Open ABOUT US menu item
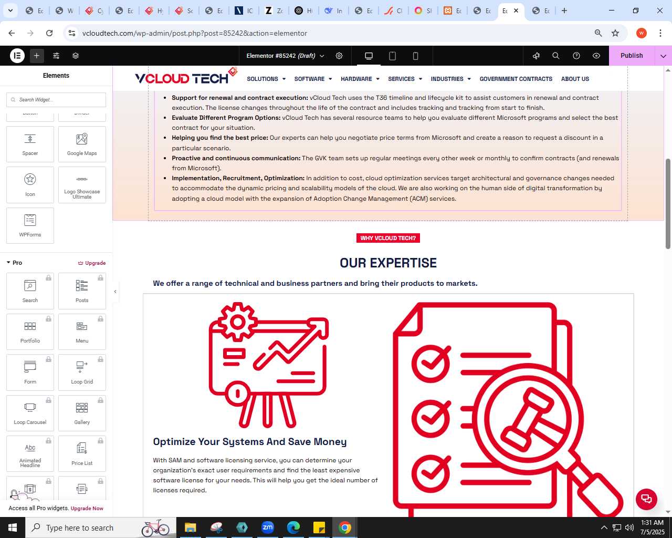This screenshot has width=672, height=538. point(575,79)
